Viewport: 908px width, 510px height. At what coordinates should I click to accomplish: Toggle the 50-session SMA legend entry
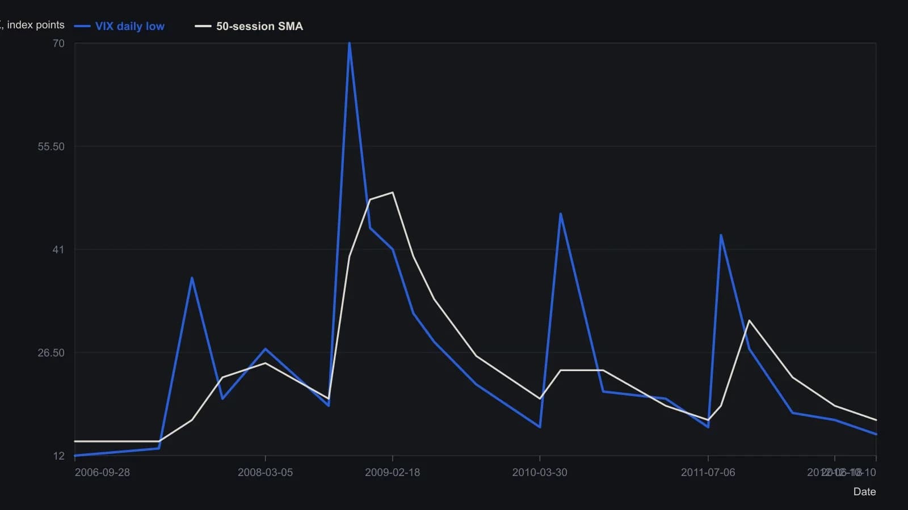(249, 26)
